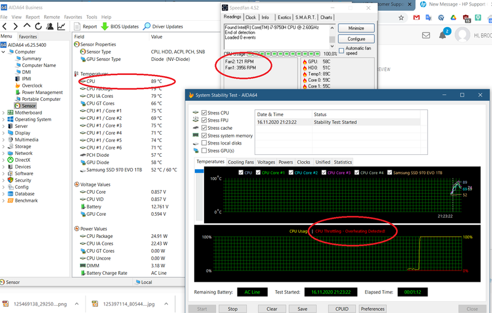Switch to Powers tab in Stability Test
Image resolution: width=492 pixels, height=313 pixels.
click(285, 162)
